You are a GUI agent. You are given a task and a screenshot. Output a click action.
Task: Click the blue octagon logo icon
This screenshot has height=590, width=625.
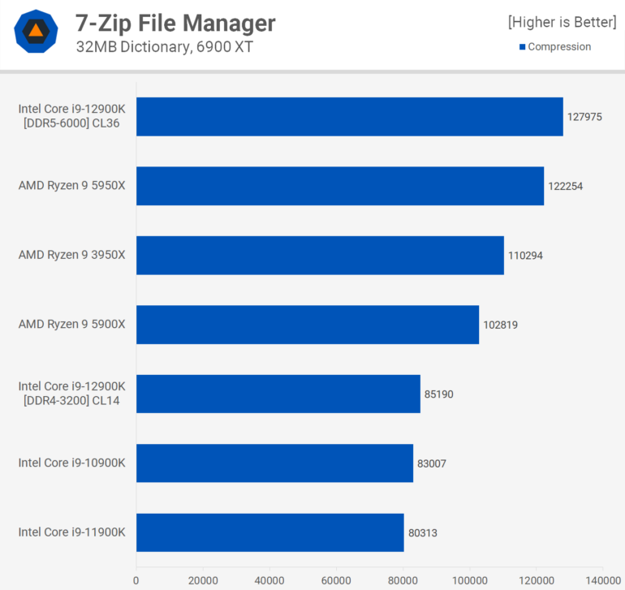pyautogui.click(x=37, y=32)
